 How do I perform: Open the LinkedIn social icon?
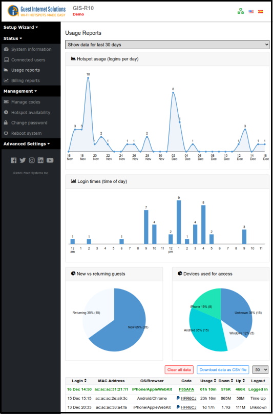pyautogui.click(x=40, y=160)
